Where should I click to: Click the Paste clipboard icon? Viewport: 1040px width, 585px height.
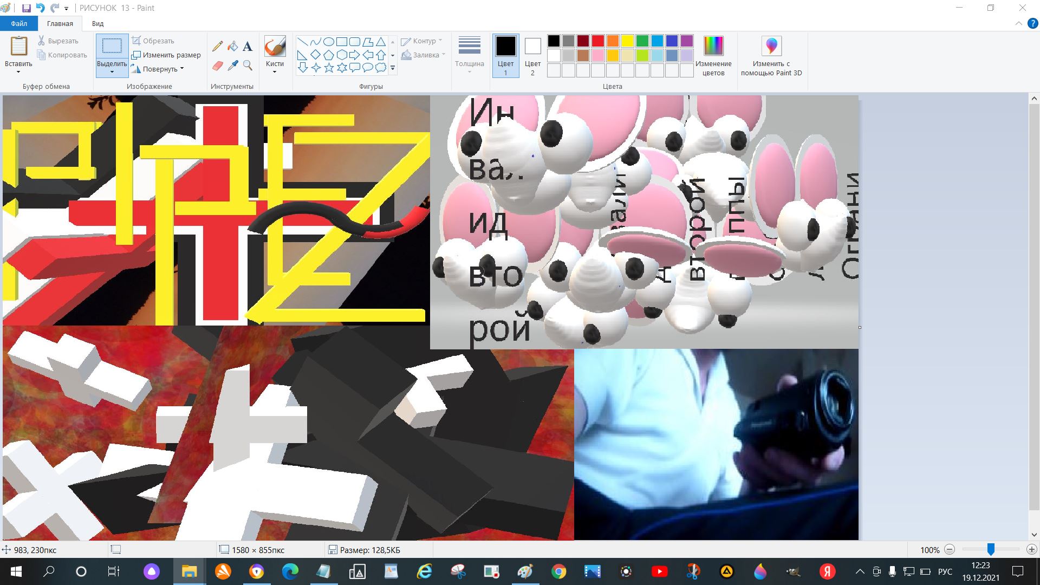[18, 47]
